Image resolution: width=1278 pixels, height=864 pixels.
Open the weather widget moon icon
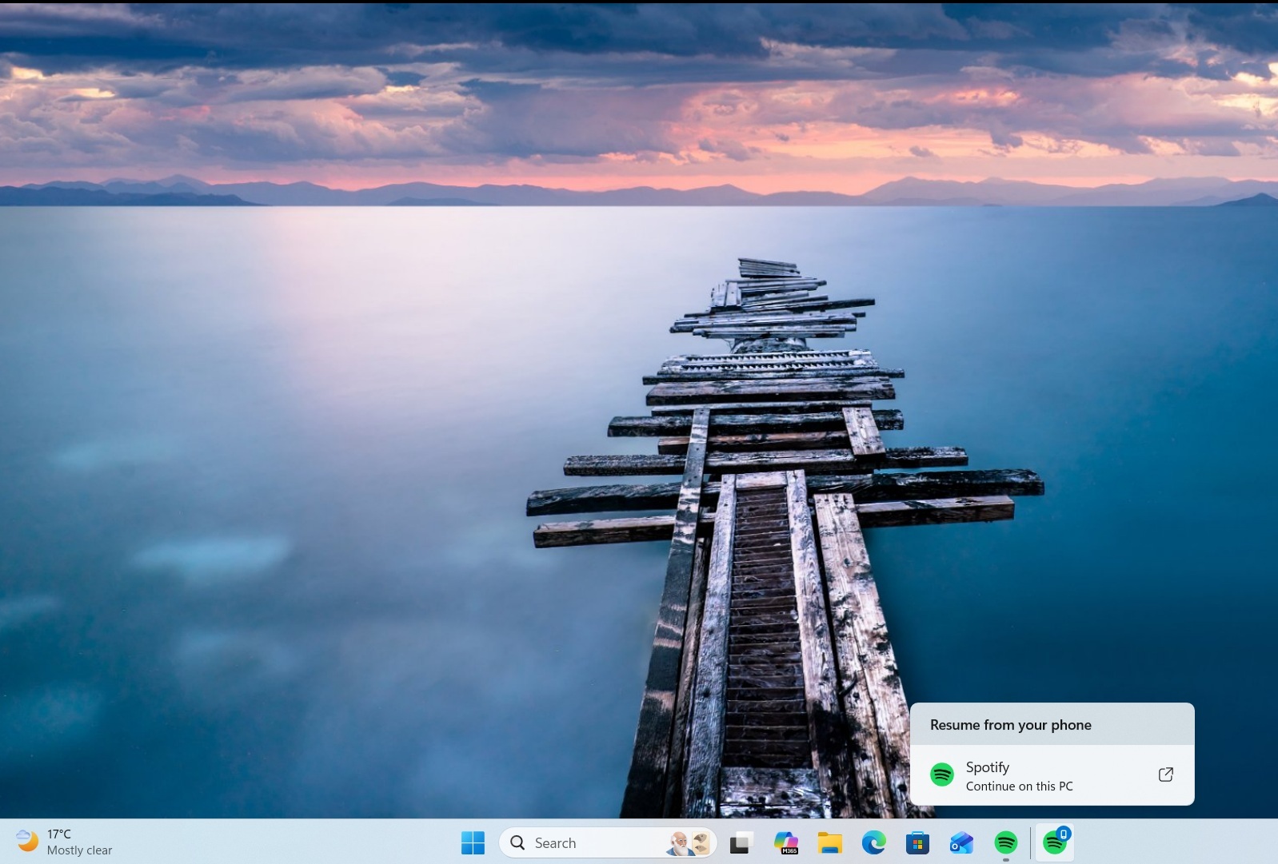pos(27,841)
